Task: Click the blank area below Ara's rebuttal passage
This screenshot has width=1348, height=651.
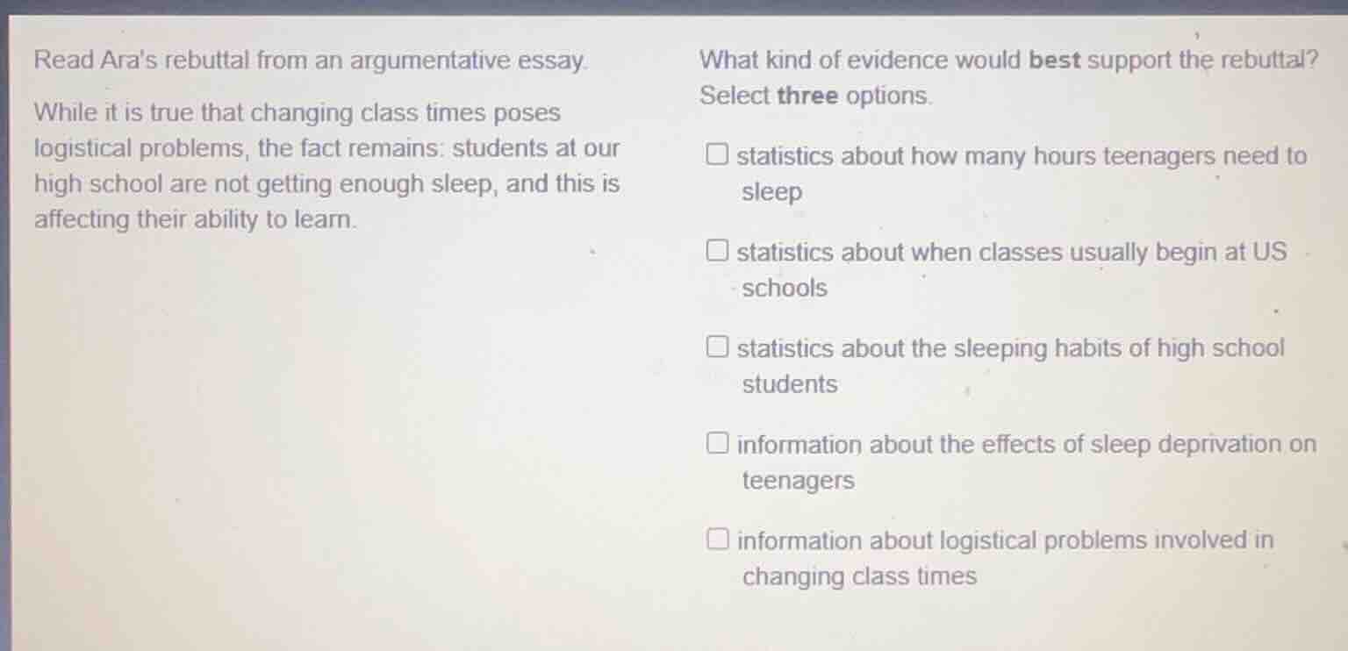Action: [325, 421]
